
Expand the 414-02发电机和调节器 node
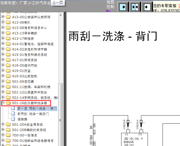click(3, 49)
